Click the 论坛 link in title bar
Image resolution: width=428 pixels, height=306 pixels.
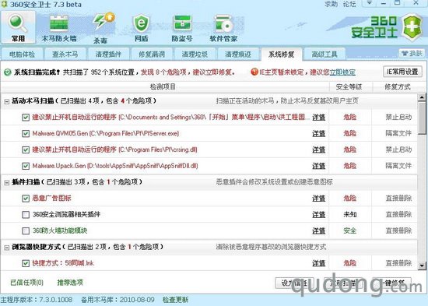click(349, 4)
